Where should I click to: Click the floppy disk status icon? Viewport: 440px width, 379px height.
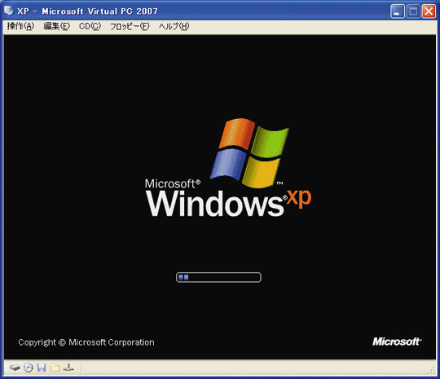[42, 368]
